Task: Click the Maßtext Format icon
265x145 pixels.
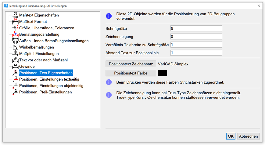Action: [x=15, y=22]
